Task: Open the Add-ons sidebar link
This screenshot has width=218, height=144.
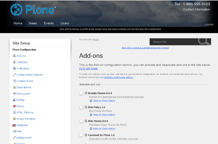Action: (x=21, y=56)
